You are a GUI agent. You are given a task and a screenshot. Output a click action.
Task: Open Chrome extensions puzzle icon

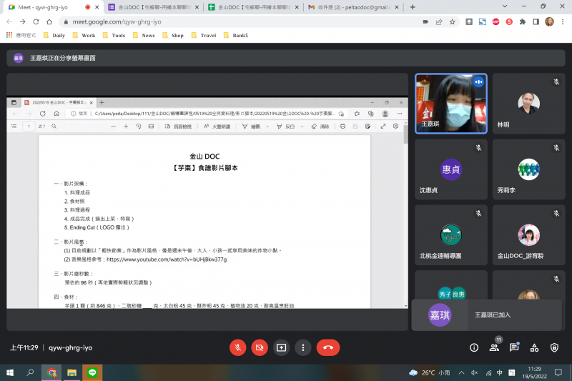[x=523, y=21]
